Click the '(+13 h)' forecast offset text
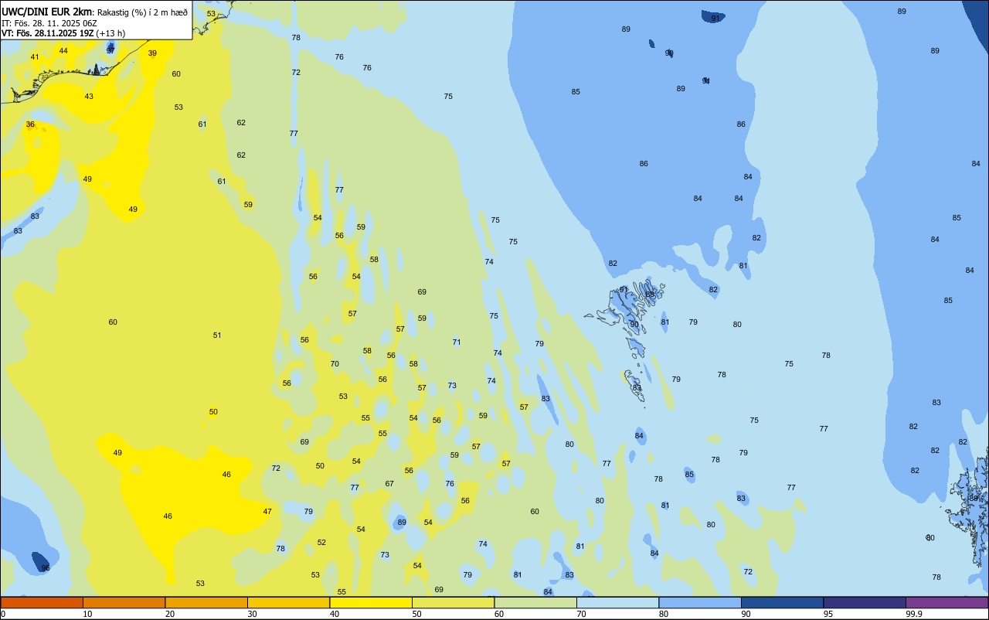The height and width of the screenshot is (620, 989). click(x=110, y=33)
